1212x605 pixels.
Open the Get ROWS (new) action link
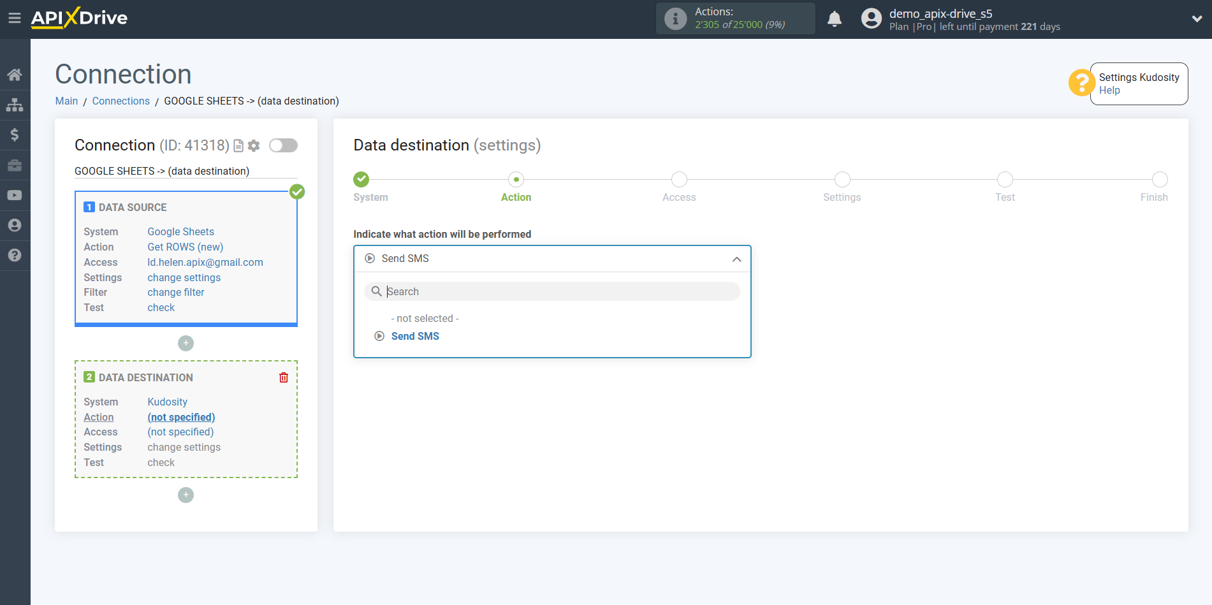(x=185, y=247)
